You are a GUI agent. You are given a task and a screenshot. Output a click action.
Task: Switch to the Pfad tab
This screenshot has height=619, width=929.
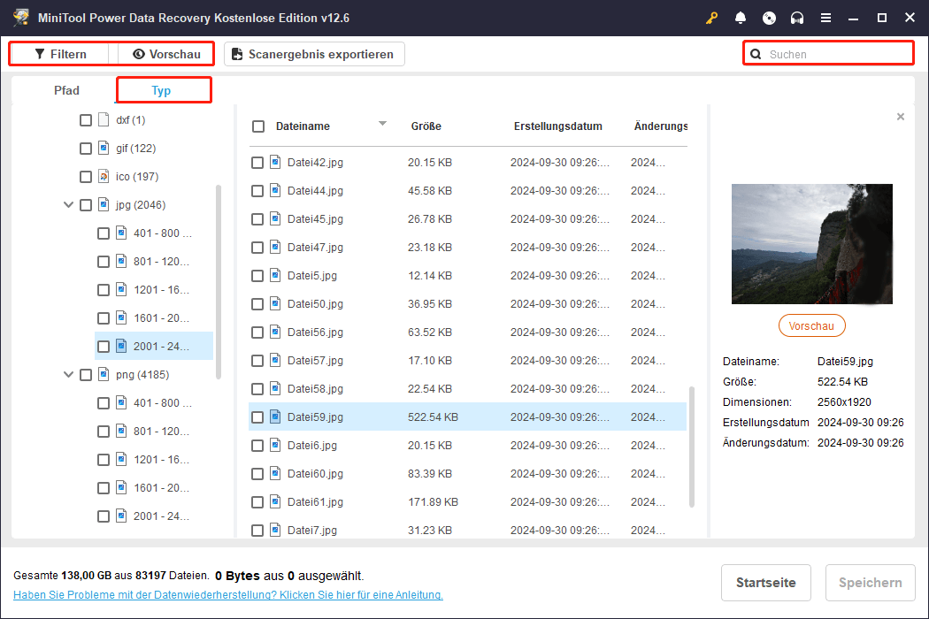(66, 90)
